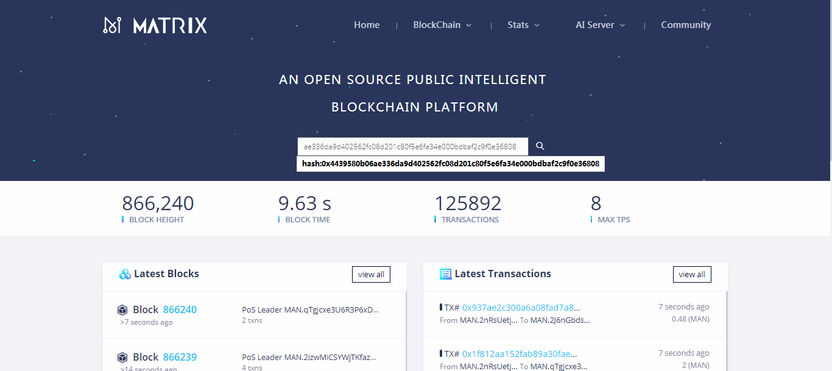Click the 0.48 (MAN) amount

[691, 319]
